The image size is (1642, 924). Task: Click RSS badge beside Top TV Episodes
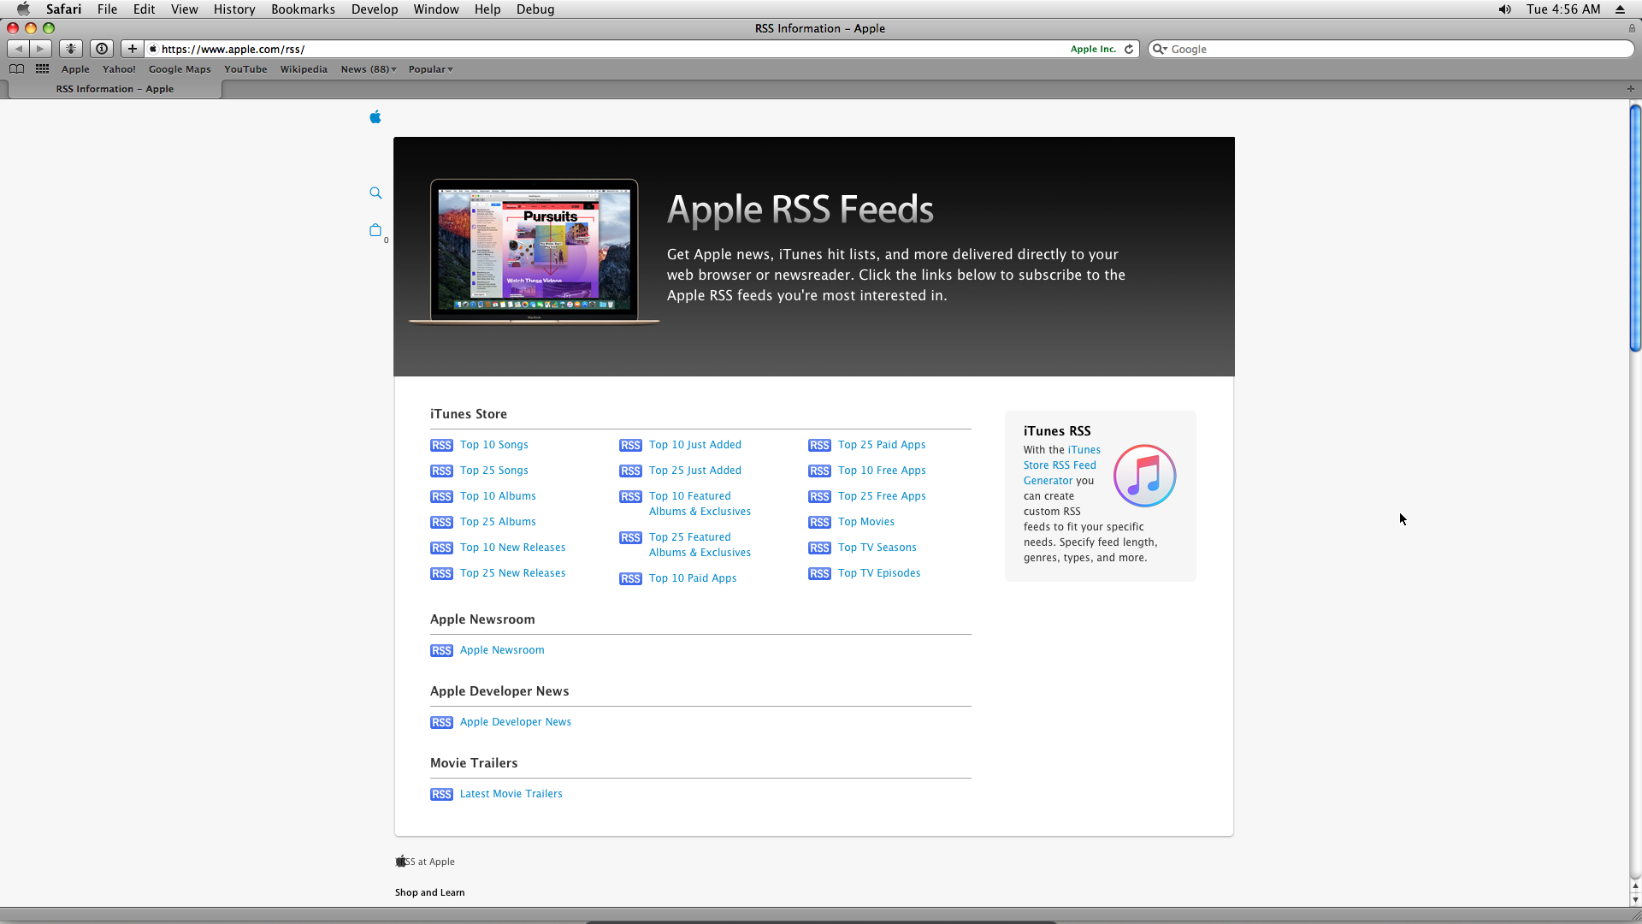point(819,573)
